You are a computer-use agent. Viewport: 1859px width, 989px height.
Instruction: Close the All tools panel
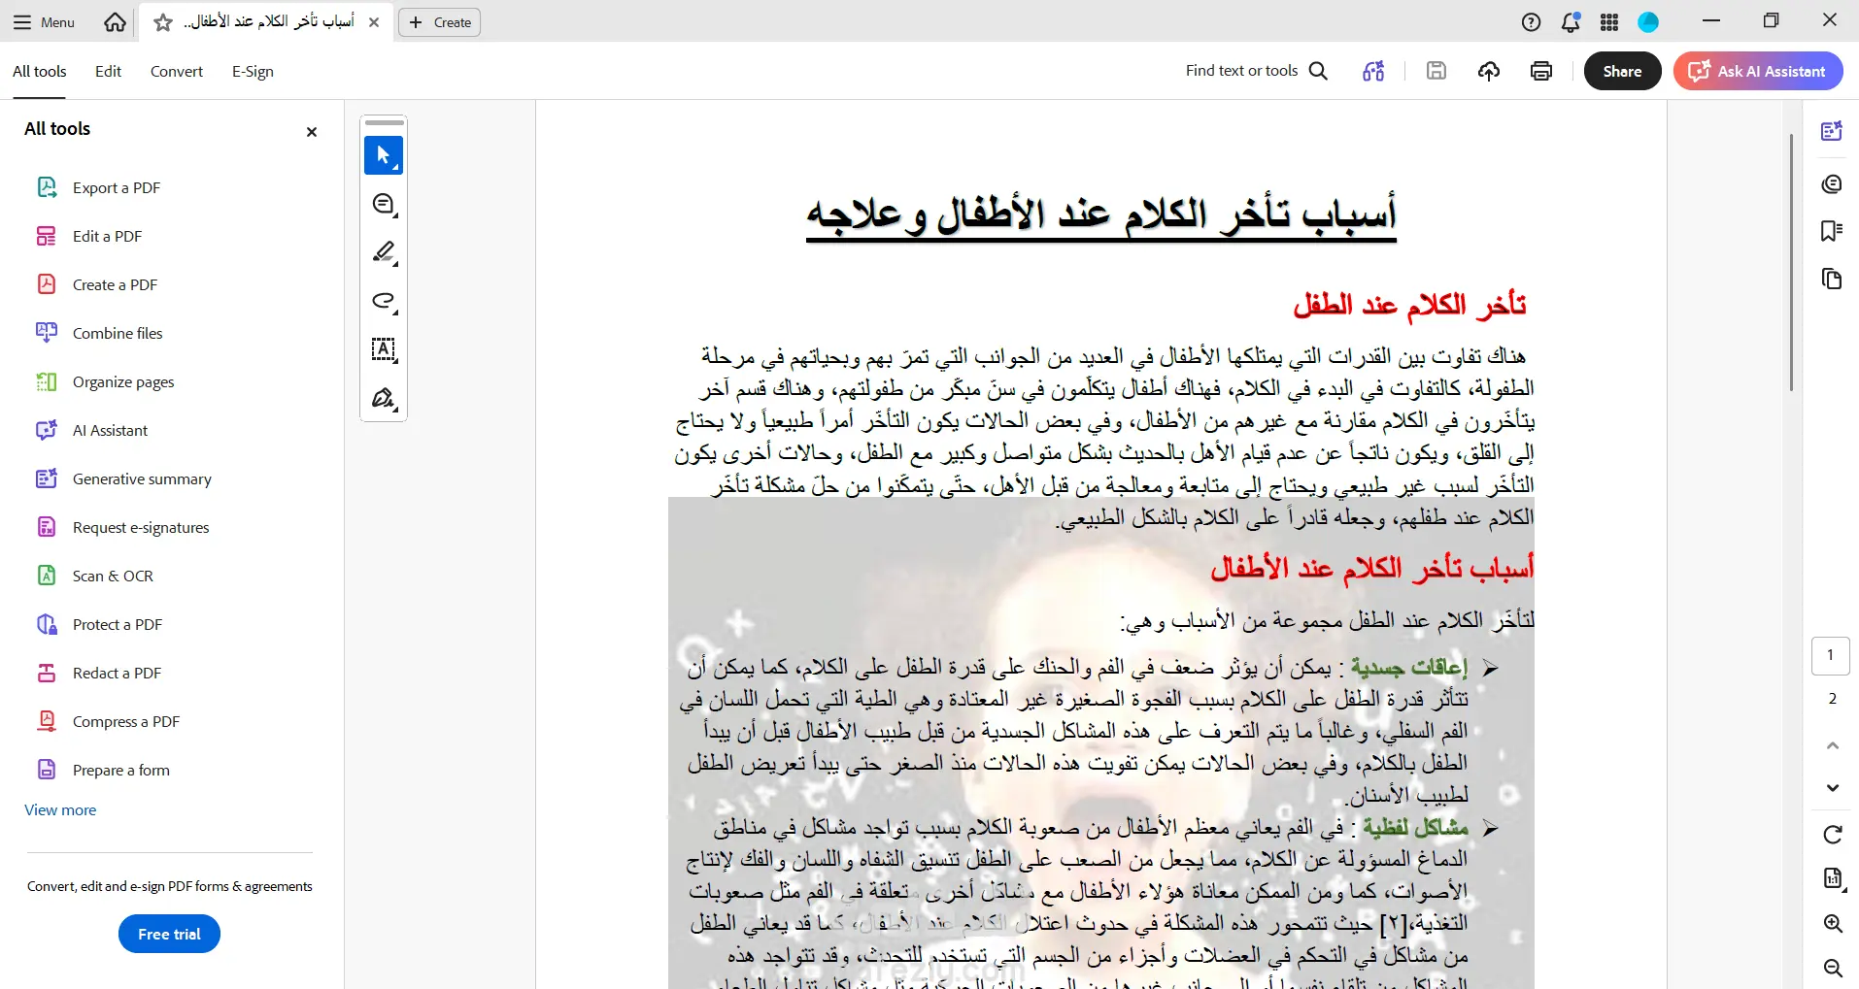[x=312, y=132]
